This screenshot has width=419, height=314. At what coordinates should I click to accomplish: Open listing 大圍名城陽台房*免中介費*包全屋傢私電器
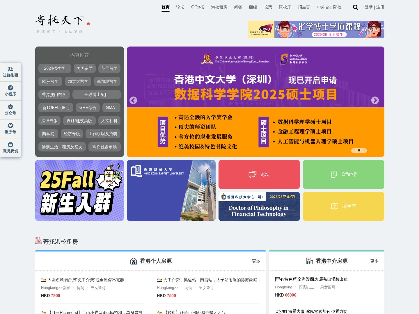pos(86,280)
